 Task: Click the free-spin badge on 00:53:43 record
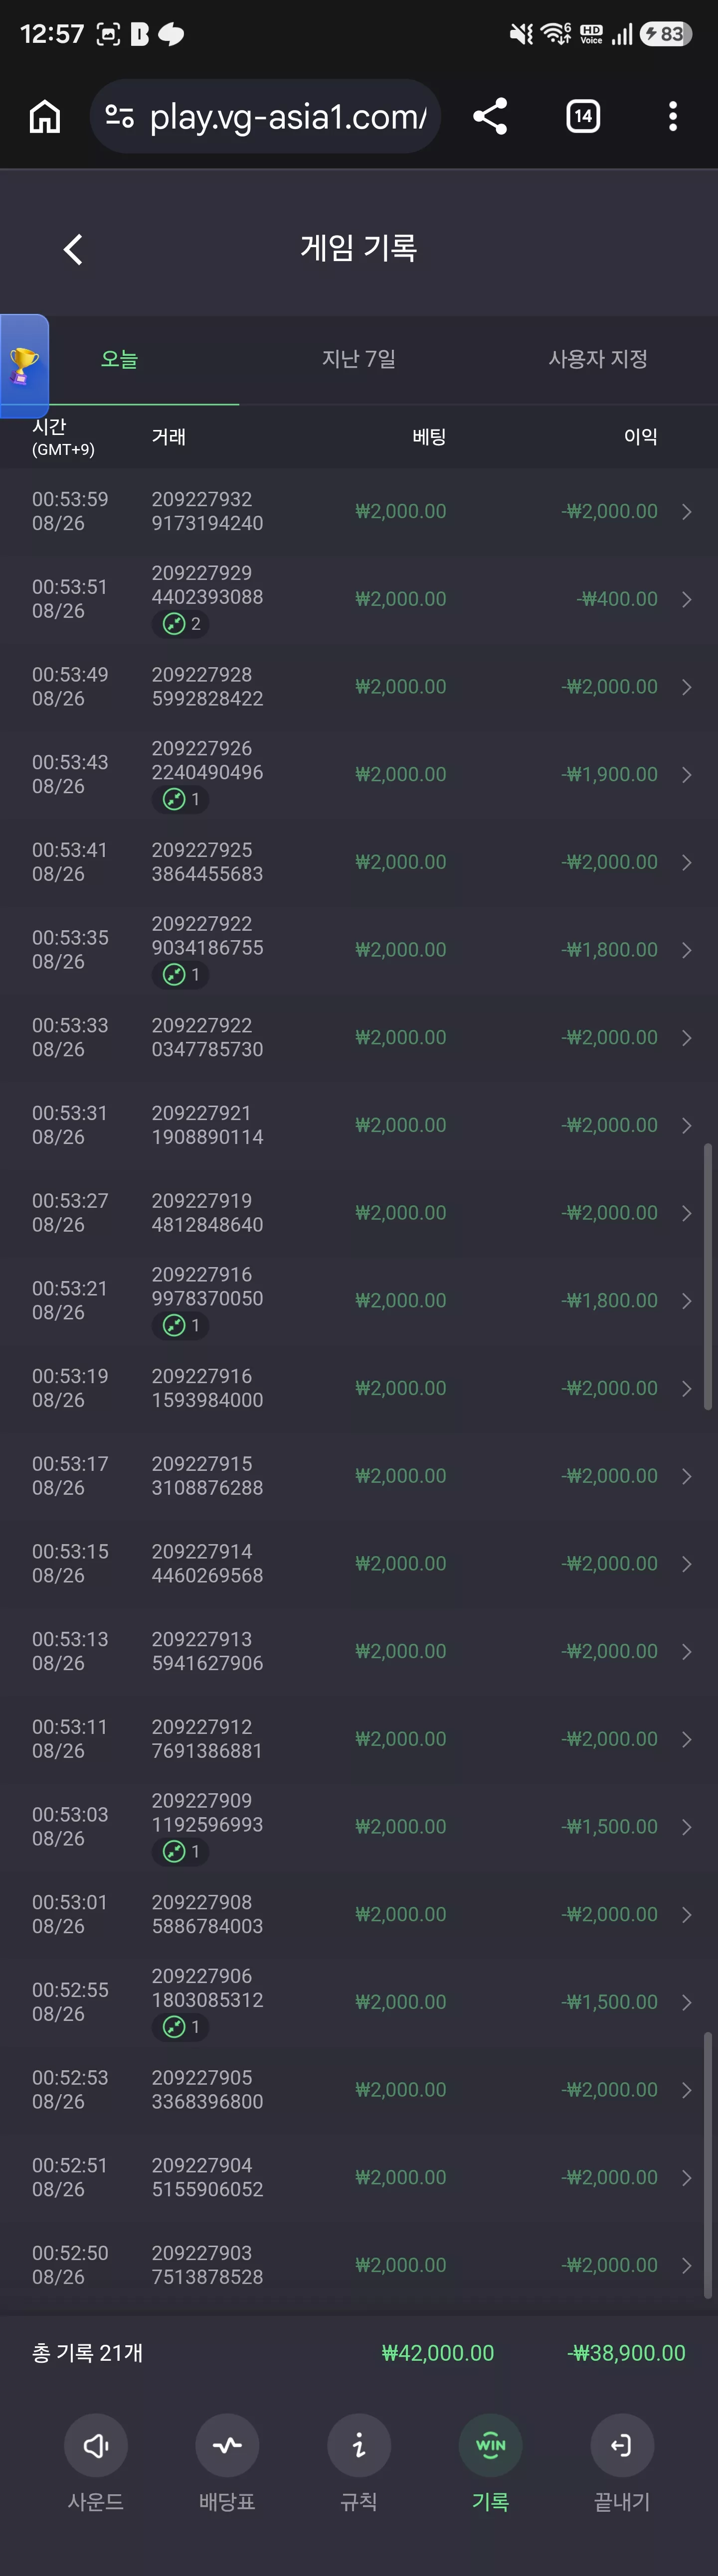click(x=180, y=799)
